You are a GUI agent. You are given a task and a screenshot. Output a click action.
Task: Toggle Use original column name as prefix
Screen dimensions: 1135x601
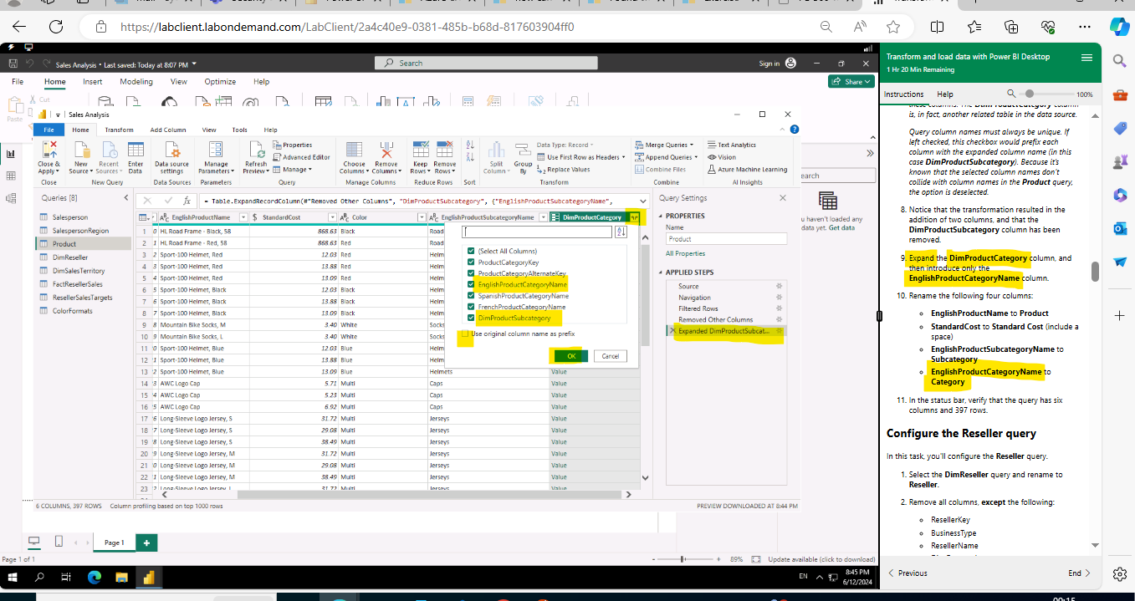point(466,334)
